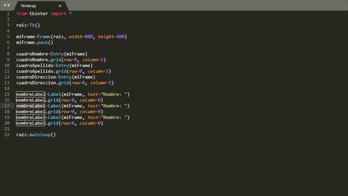Click 'raiz.mainloop()' on line 22

pos(36,134)
